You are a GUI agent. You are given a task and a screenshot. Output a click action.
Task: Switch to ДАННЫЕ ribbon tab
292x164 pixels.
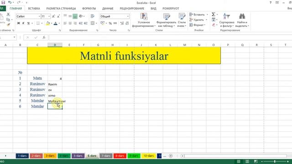click(108, 9)
